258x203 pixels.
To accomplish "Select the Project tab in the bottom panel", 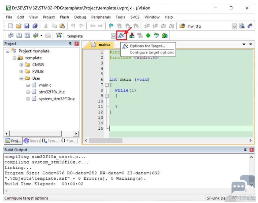I will pos(13,141).
